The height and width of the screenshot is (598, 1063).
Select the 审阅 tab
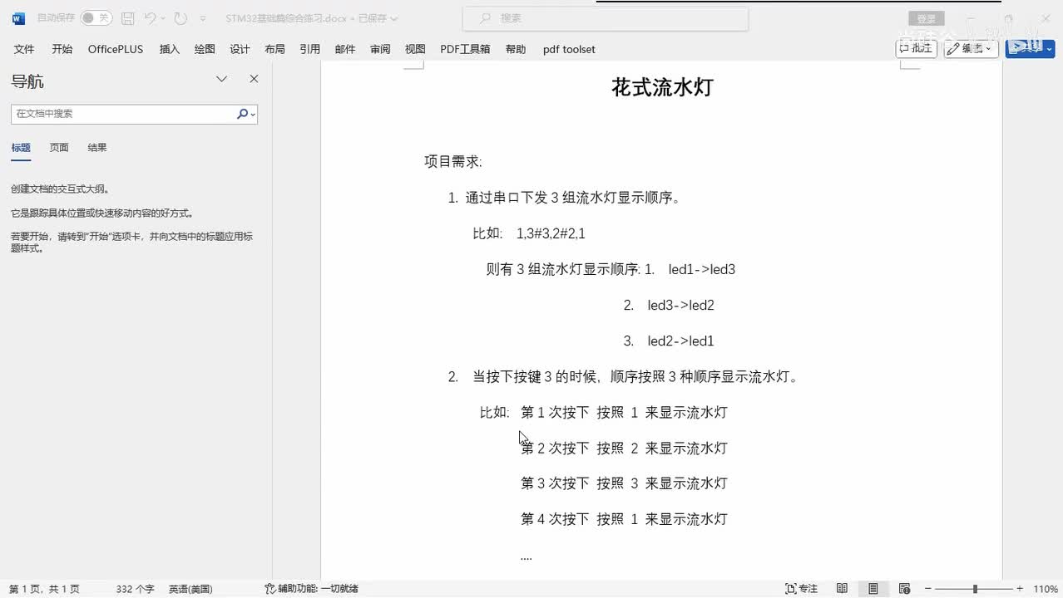380,49
